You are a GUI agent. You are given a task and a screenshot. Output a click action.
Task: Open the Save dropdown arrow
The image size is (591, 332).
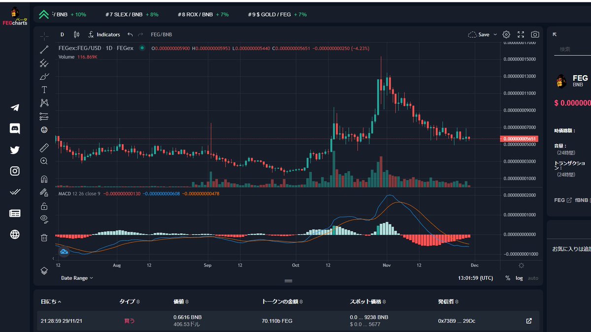pyautogui.click(x=495, y=34)
